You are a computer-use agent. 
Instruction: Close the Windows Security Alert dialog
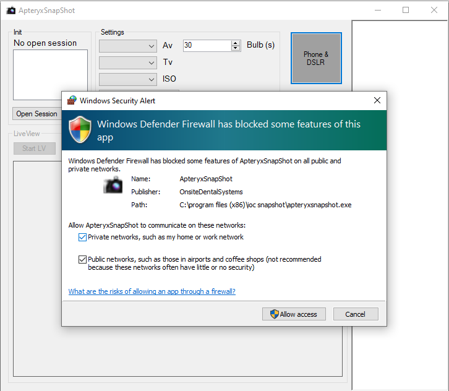[x=377, y=100]
